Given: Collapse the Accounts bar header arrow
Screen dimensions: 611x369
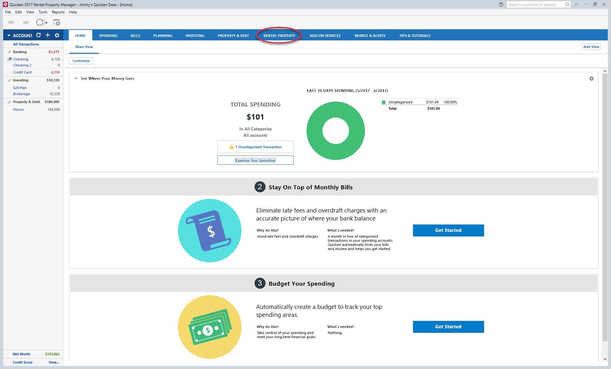Looking at the screenshot, I should 9,35.
